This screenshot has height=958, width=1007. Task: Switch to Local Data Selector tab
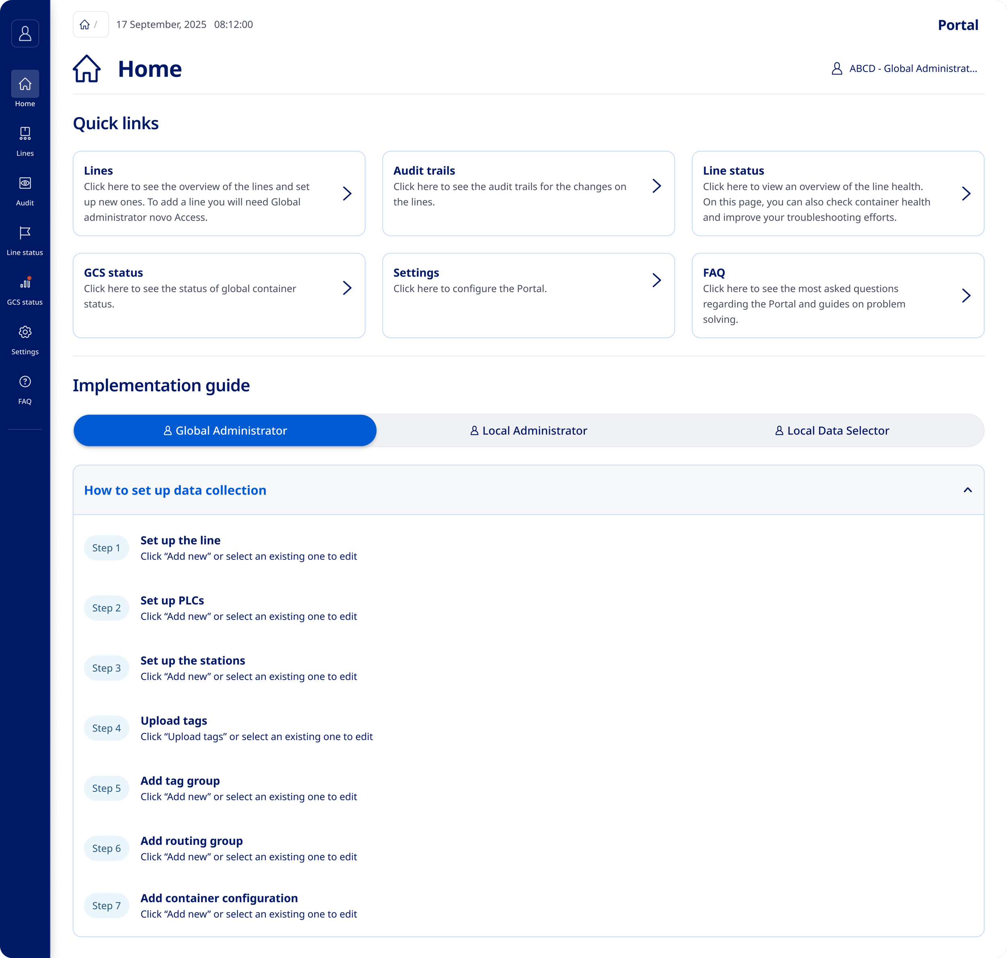pos(832,430)
